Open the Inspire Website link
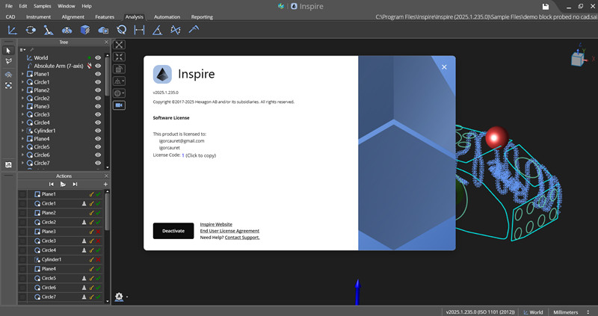598x316 pixels. point(216,225)
